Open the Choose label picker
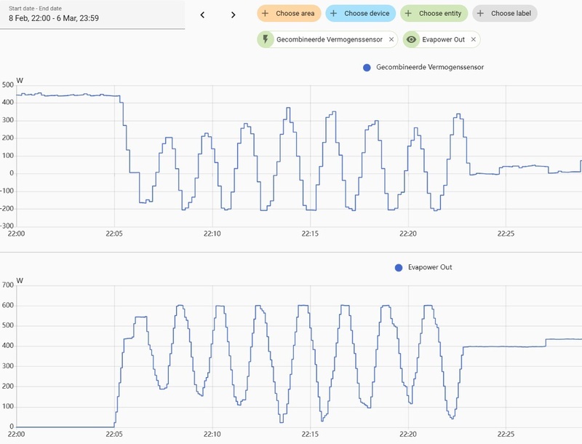 tap(505, 13)
